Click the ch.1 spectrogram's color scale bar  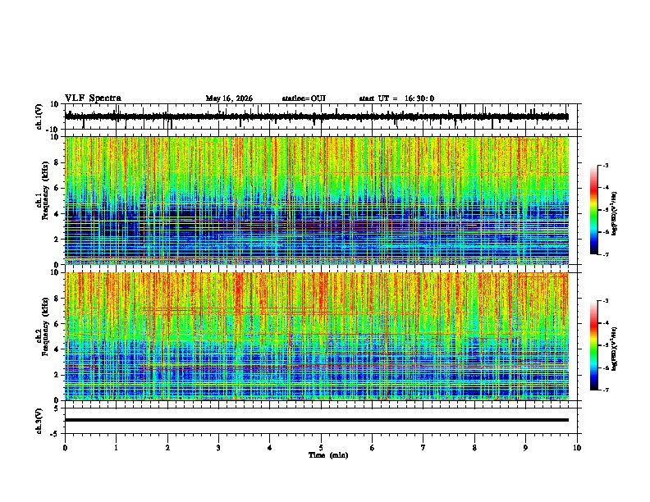(593, 210)
